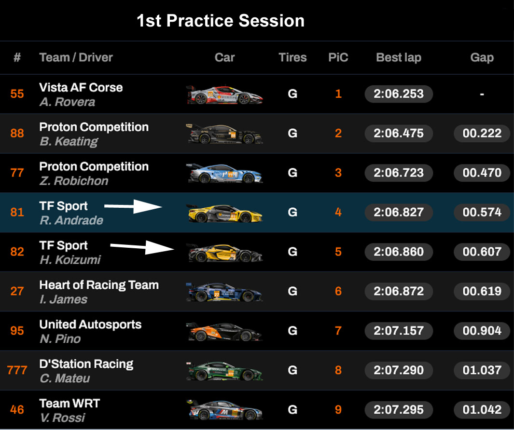Click the Team / Driver column header

[76, 58]
